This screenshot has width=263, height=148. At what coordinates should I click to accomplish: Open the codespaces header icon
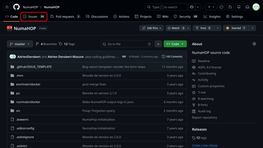point(239,7)
